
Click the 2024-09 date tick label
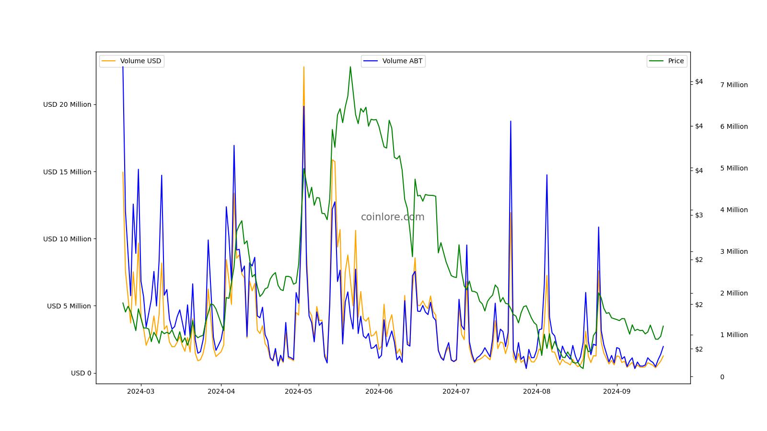click(616, 391)
